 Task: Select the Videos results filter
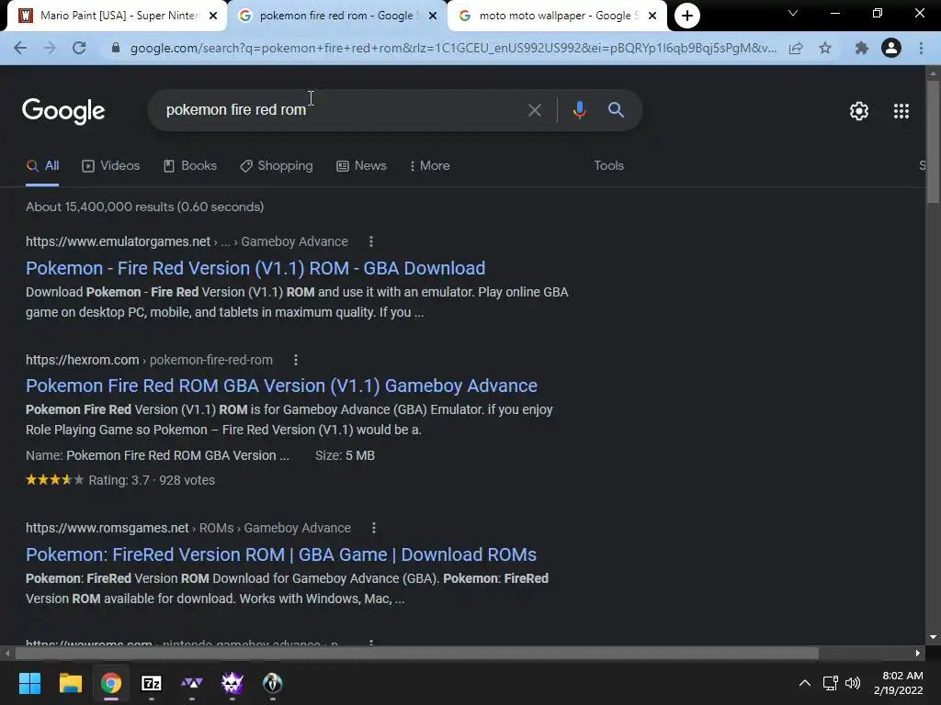click(111, 165)
